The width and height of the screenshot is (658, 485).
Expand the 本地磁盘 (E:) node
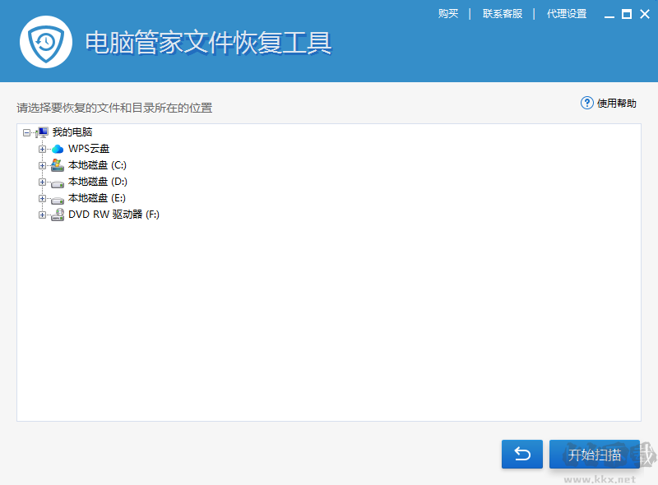(42, 197)
